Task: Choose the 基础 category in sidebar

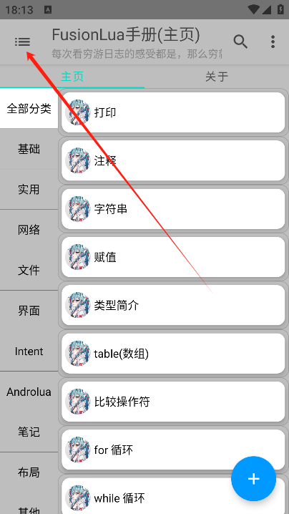Action: coord(29,149)
